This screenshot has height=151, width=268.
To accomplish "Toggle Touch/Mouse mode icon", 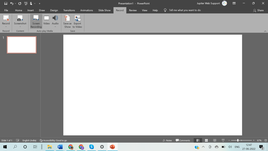I will (x=31, y=3).
